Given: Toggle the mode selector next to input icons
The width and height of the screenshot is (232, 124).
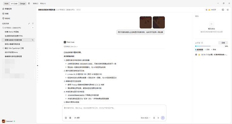Looking at the screenshot, I should (x=77, y=118).
